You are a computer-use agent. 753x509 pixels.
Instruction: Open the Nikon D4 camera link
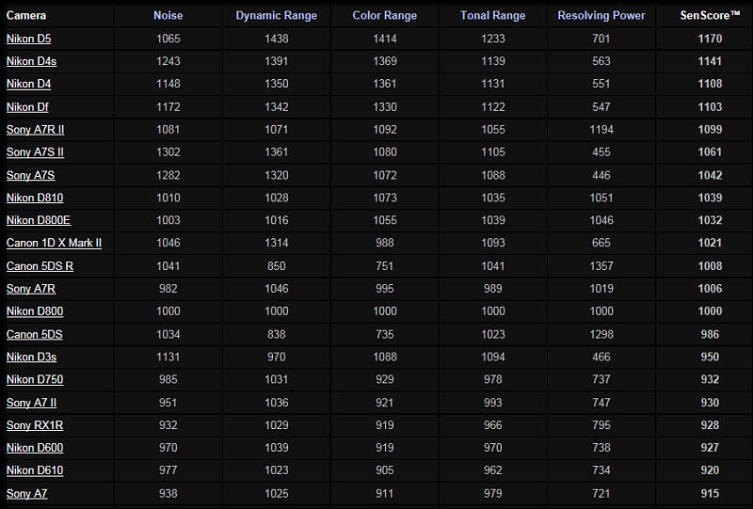(x=29, y=84)
